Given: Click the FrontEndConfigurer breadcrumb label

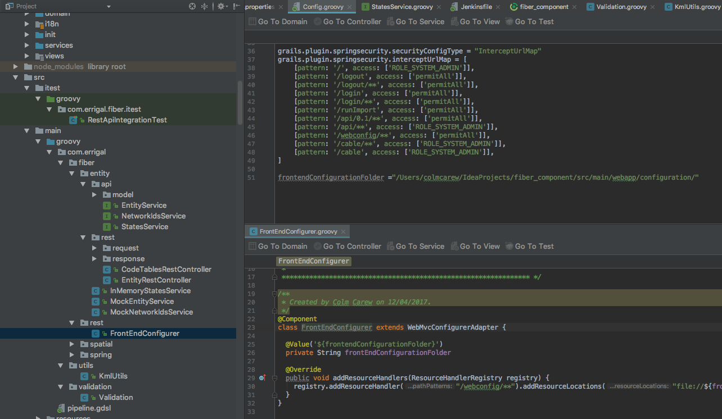Looking at the screenshot, I should [x=314, y=261].
